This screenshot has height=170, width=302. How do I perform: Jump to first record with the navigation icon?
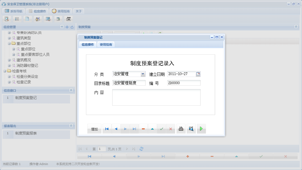tap(107, 128)
